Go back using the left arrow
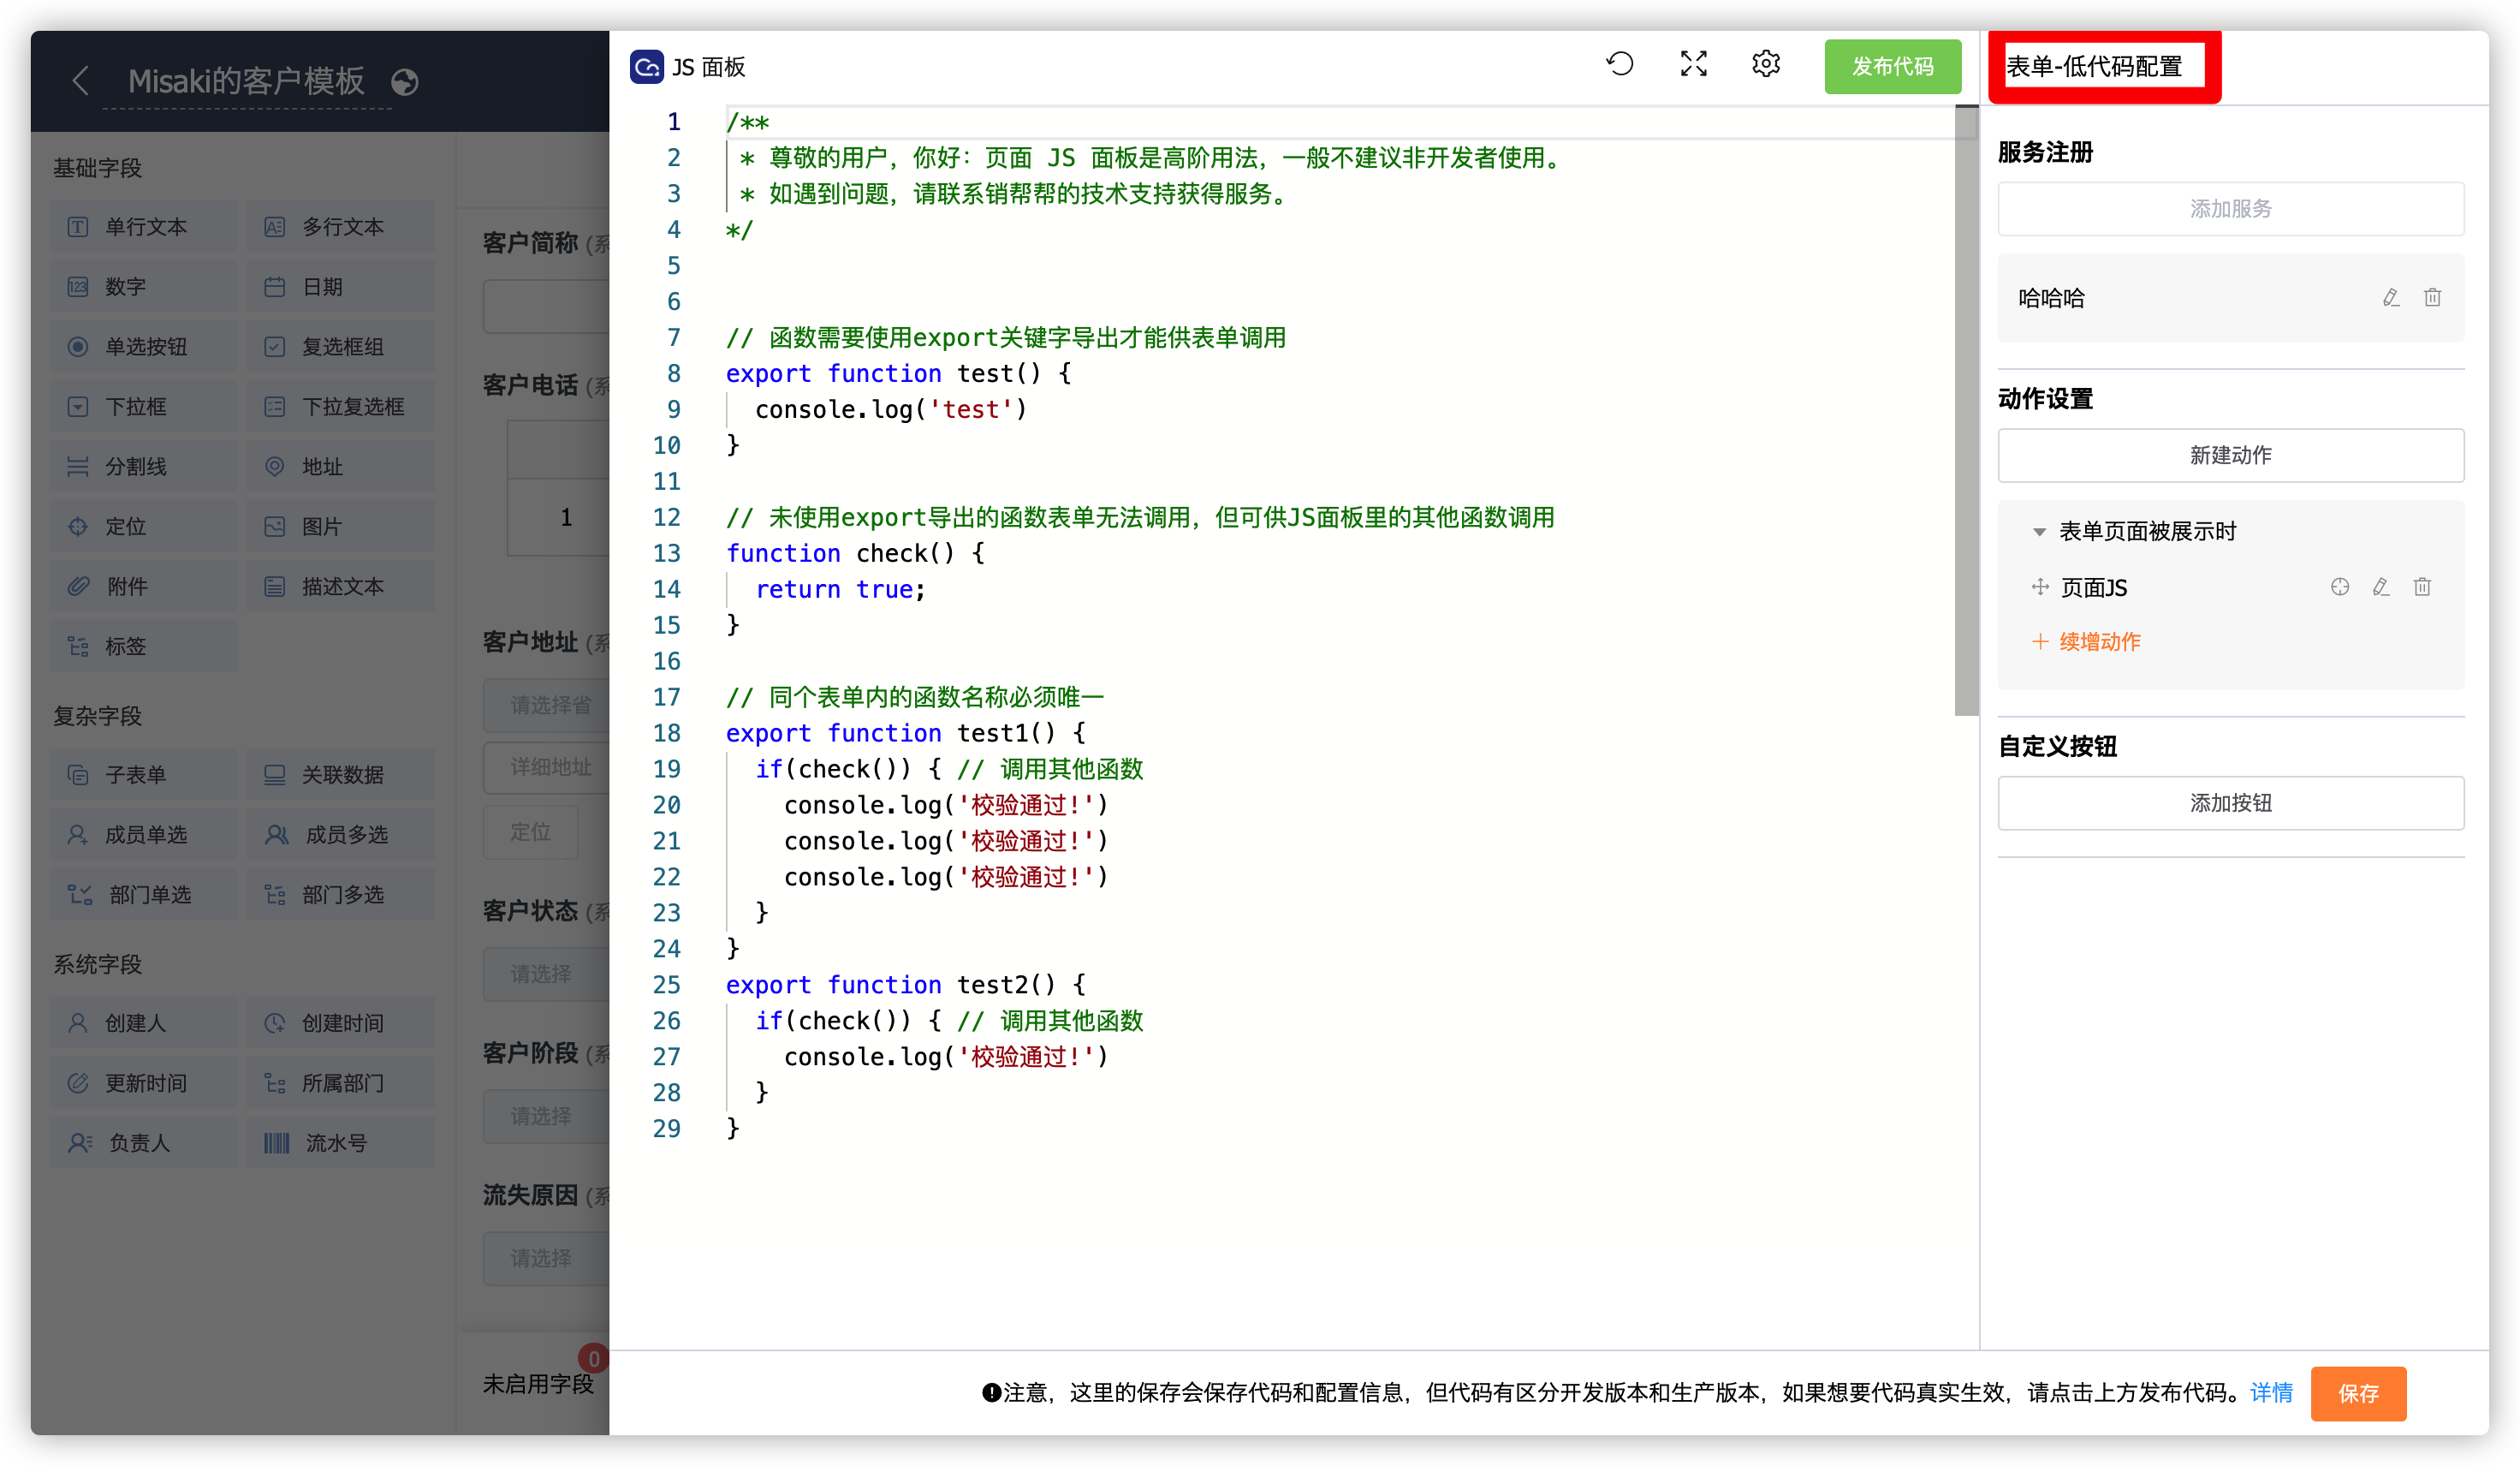 81,81
